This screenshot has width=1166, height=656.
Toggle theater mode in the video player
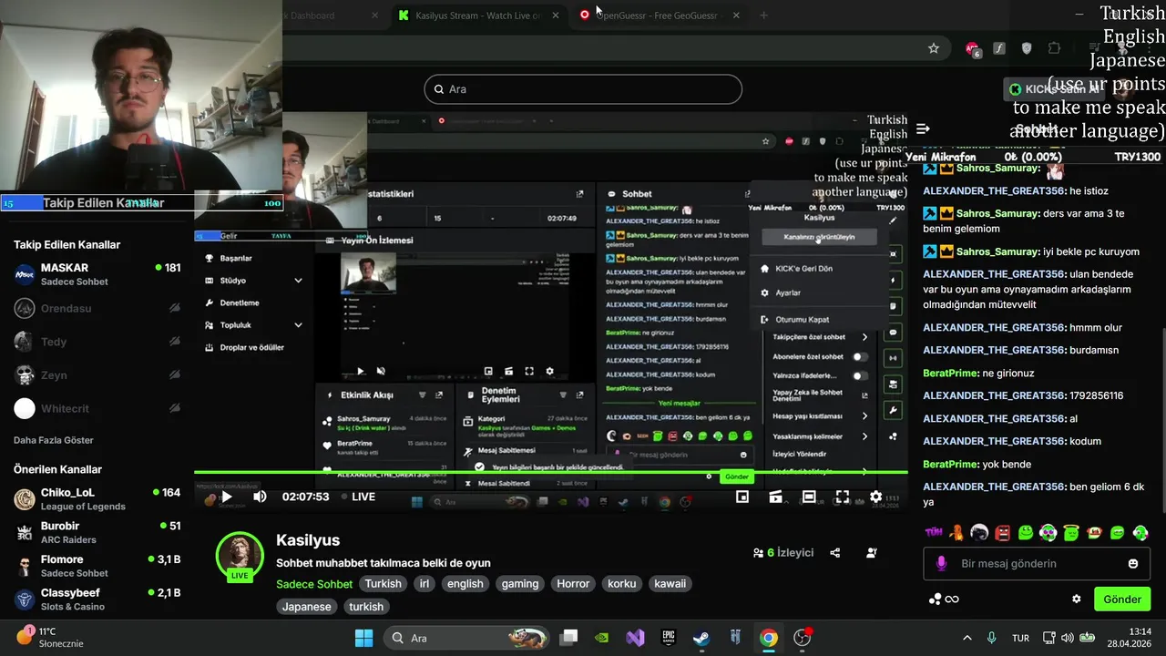tap(809, 497)
